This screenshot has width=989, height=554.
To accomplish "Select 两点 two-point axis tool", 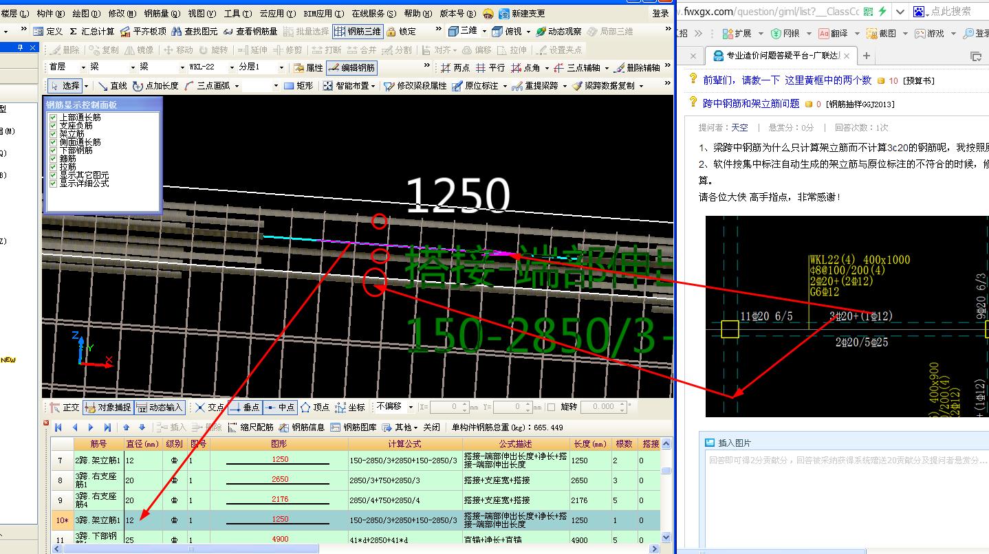I will (455, 67).
